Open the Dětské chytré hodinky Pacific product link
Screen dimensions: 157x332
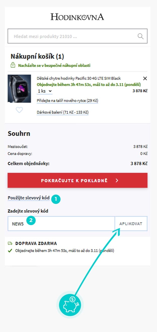coord(79,78)
